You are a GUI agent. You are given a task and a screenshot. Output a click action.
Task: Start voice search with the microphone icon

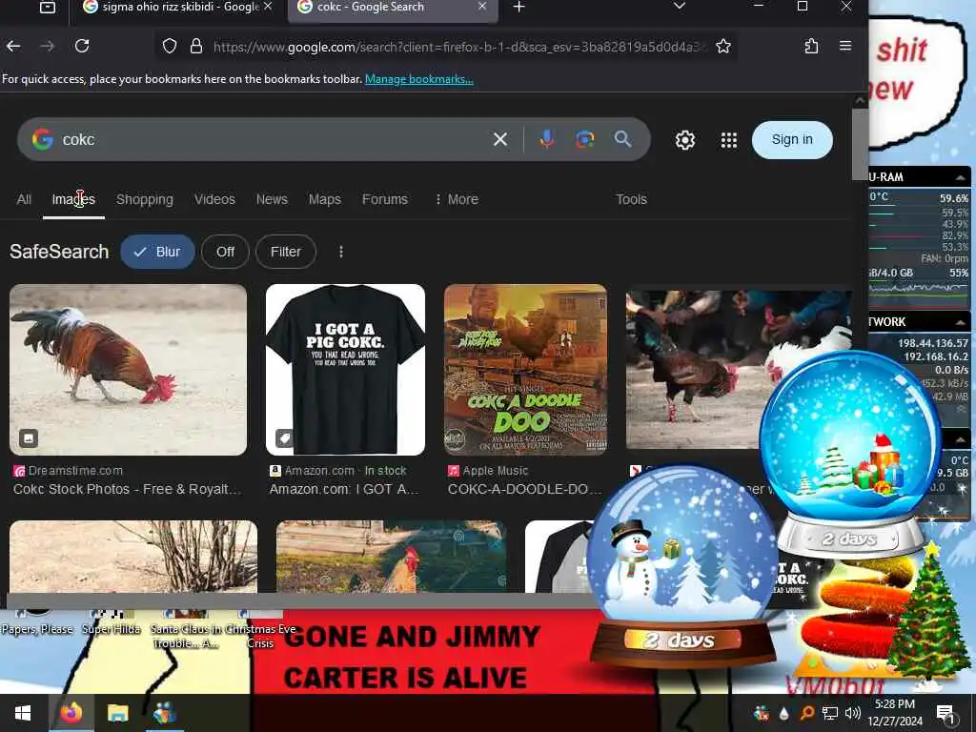546,139
